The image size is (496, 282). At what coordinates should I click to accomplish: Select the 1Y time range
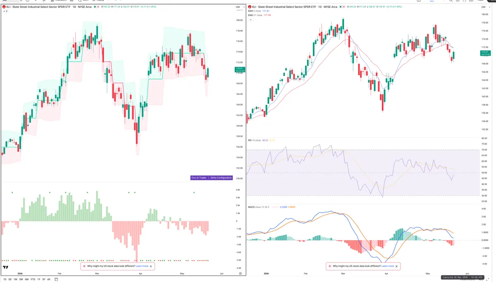39,280
